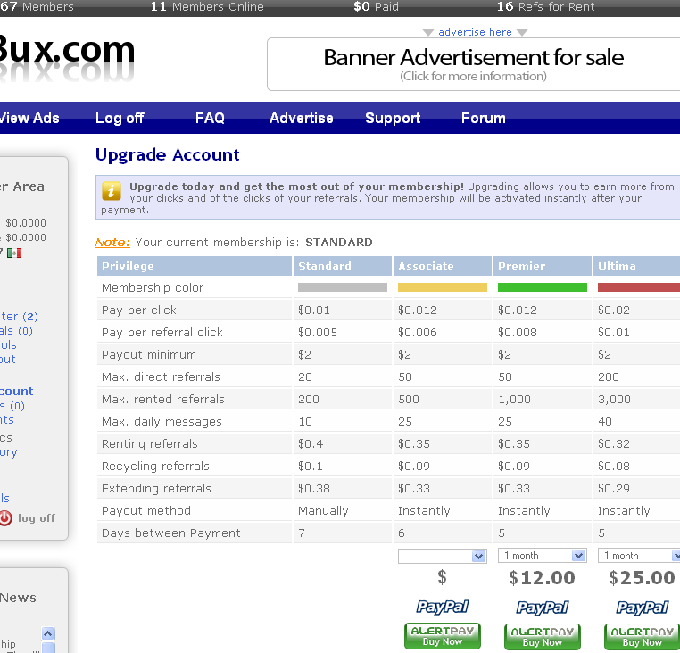680x653 pixels.
Task: Click the 11 Members Online counter
Action: coord(207,6)
